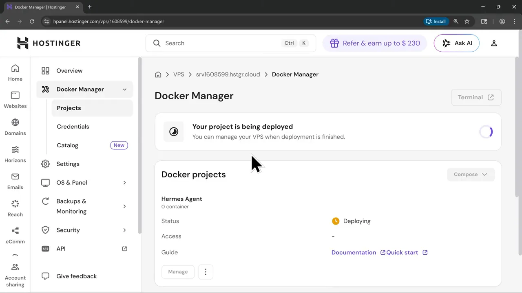Click the Backups & Monitoring refresh icon
The width and height of the screenshot is (522, 293).
45,201
